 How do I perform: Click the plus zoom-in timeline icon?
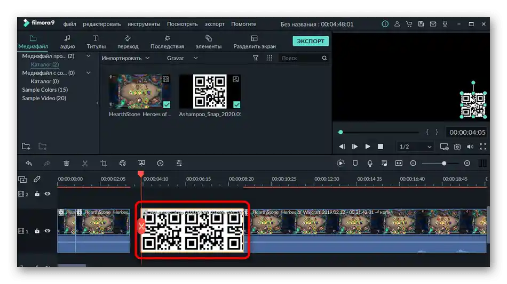[x=467, y=163]
